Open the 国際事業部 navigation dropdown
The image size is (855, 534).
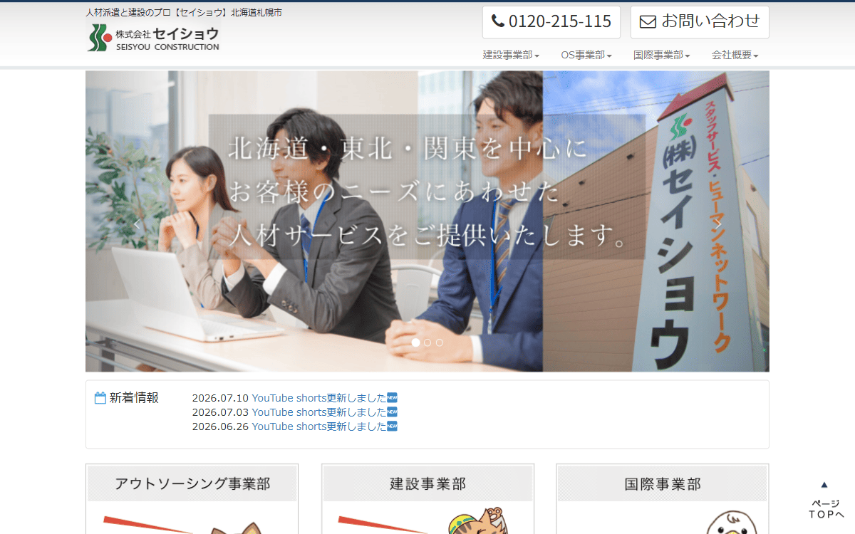tap(662, 55)
